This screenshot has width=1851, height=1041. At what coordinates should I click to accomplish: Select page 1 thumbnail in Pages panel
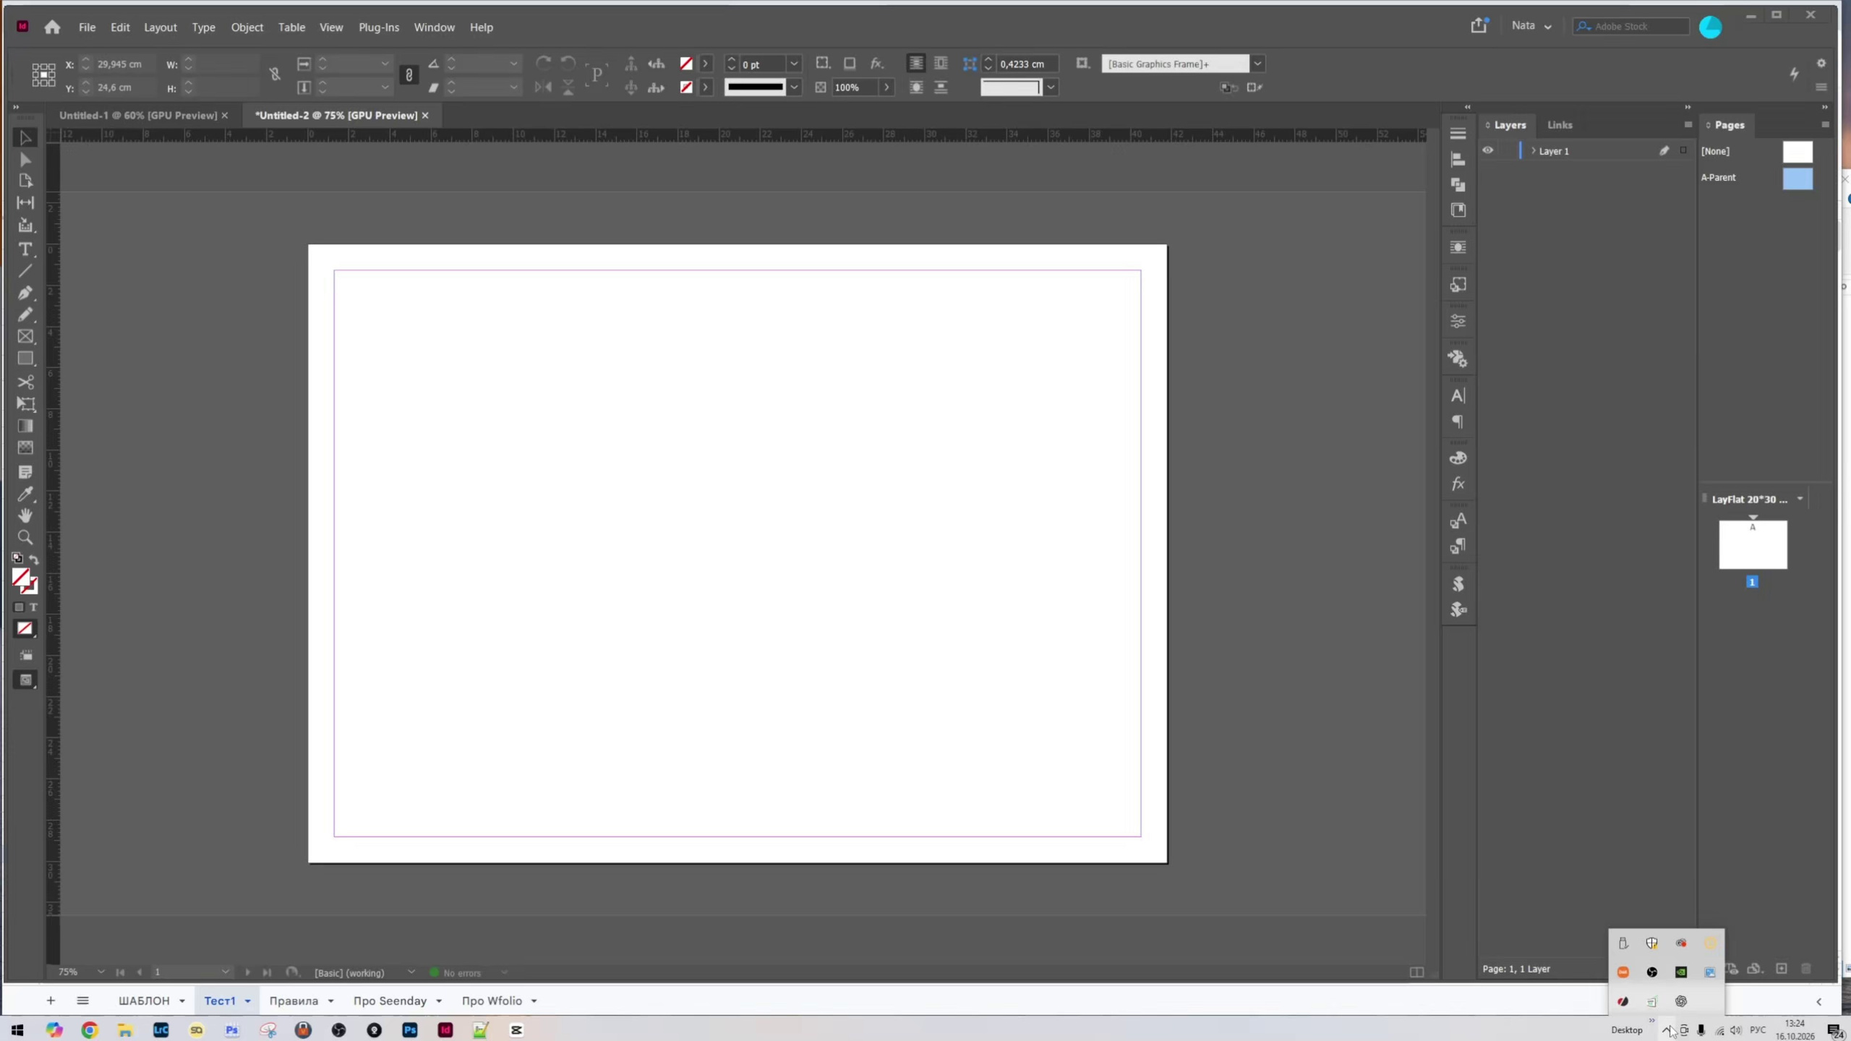click(x=1753, y=544)
